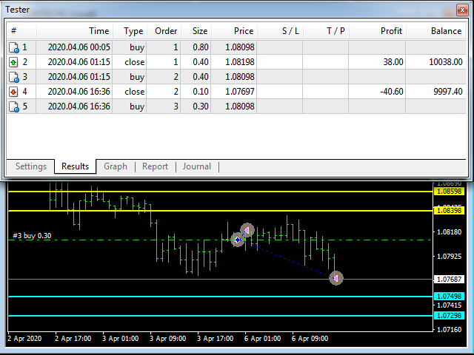Select the profit value 38.00
474x355 pixels.
(393, 62)
